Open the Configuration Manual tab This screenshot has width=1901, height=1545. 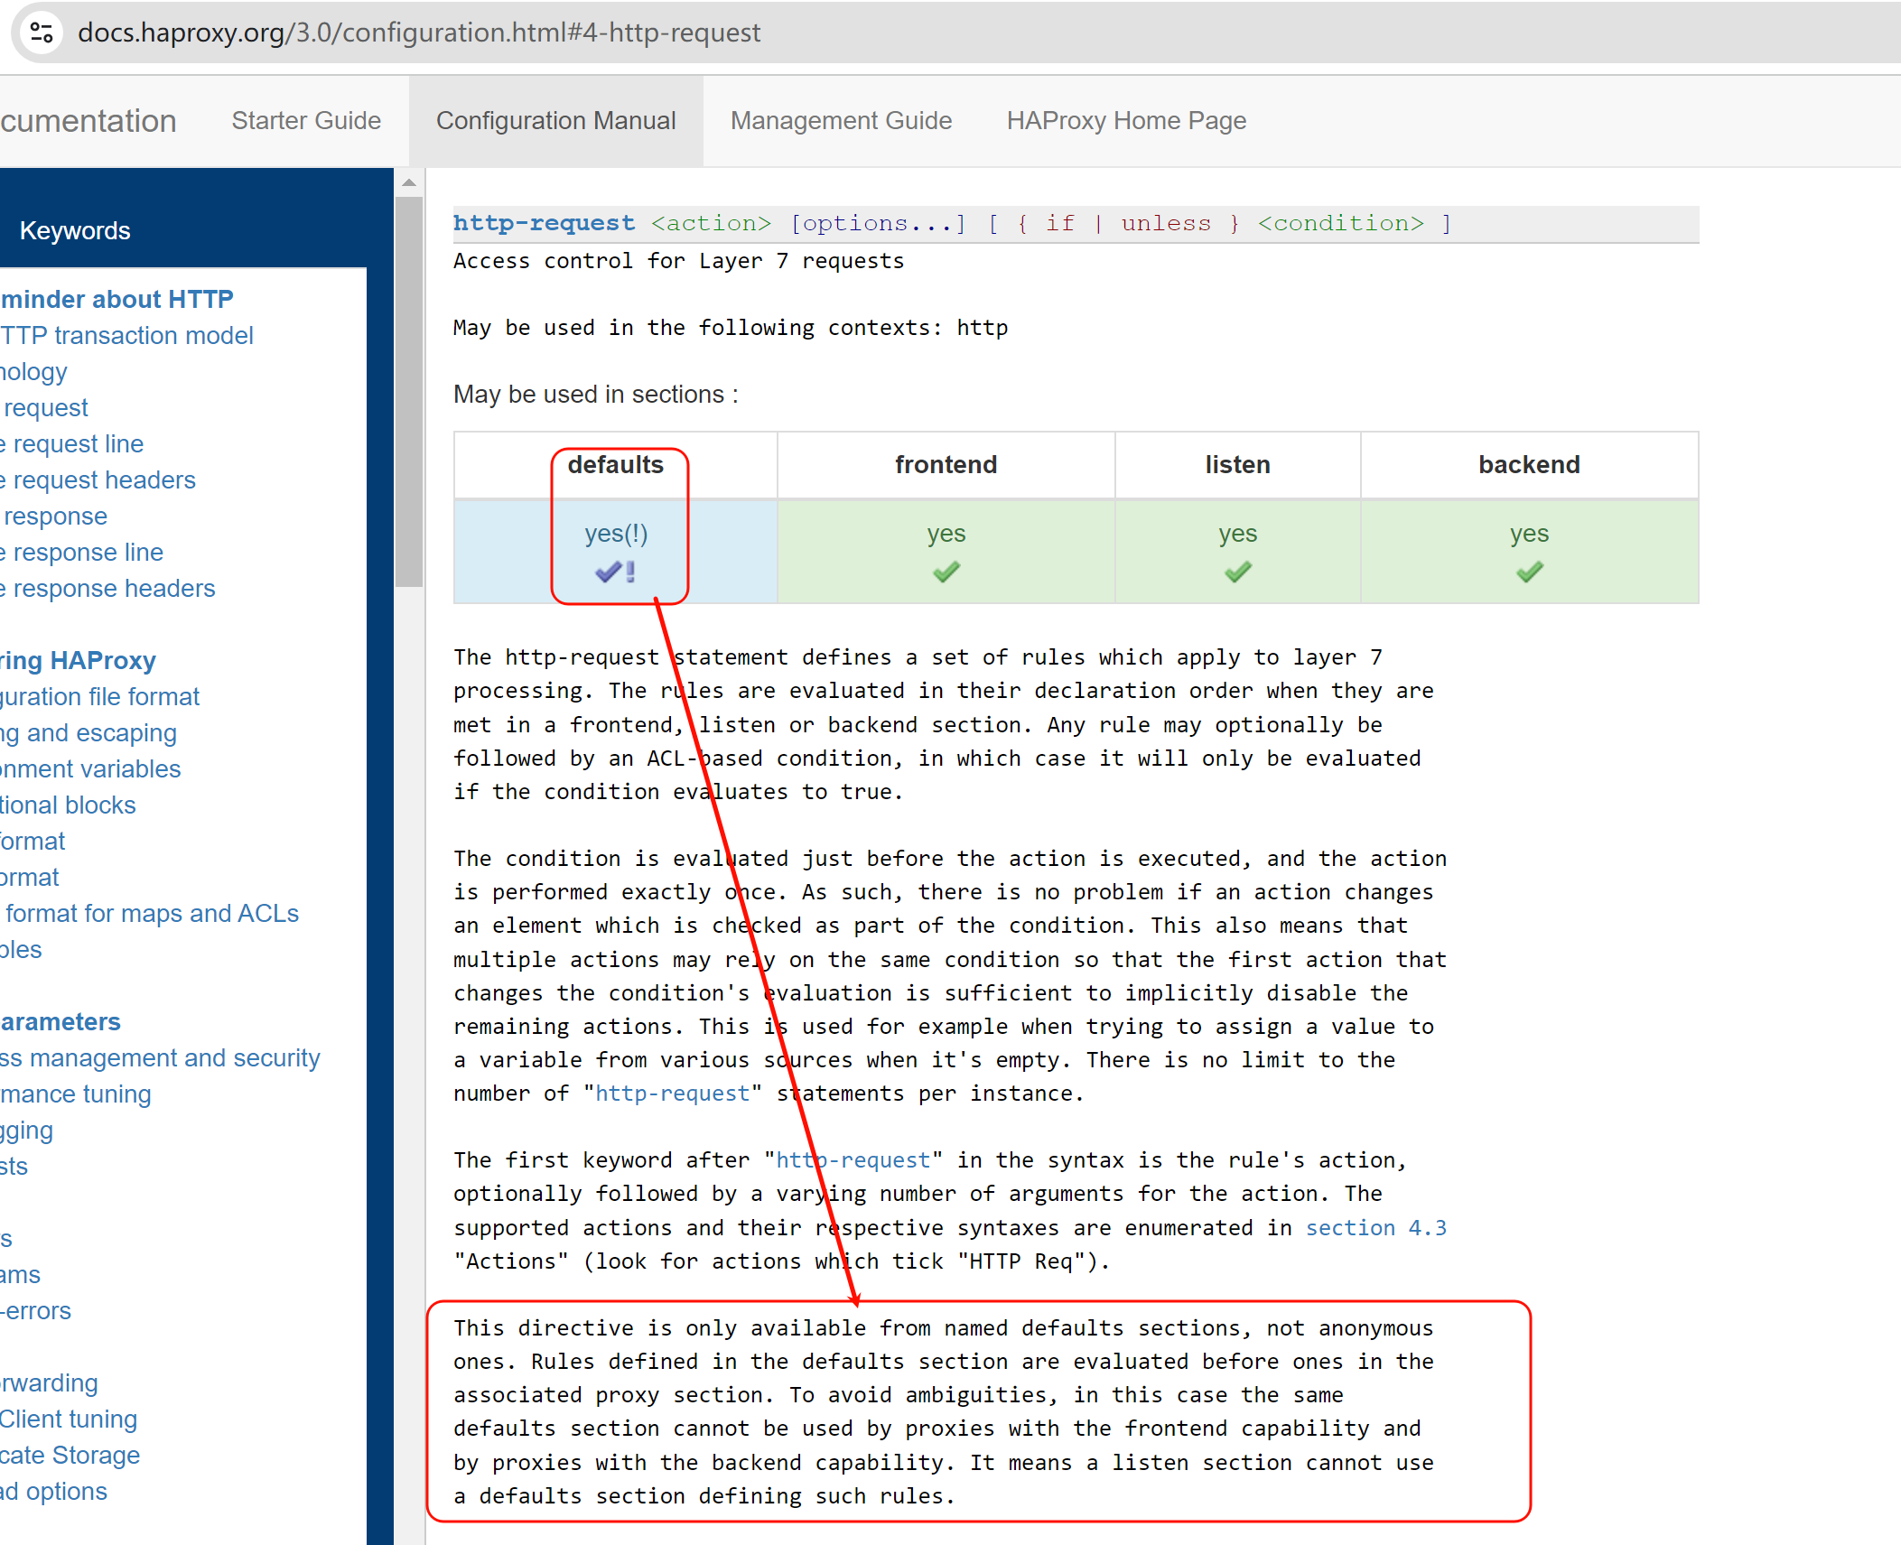point(555,121)
